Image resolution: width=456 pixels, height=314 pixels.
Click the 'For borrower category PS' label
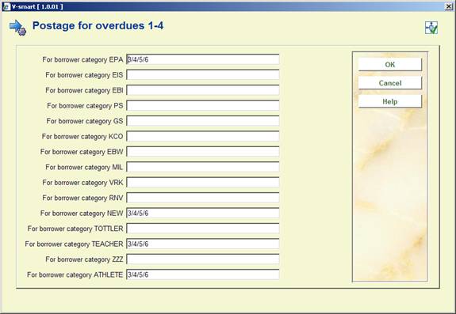pyautogui.click(x=85, y=106)
